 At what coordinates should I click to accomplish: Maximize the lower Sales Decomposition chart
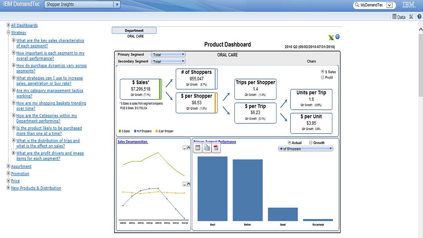(189, 184)
